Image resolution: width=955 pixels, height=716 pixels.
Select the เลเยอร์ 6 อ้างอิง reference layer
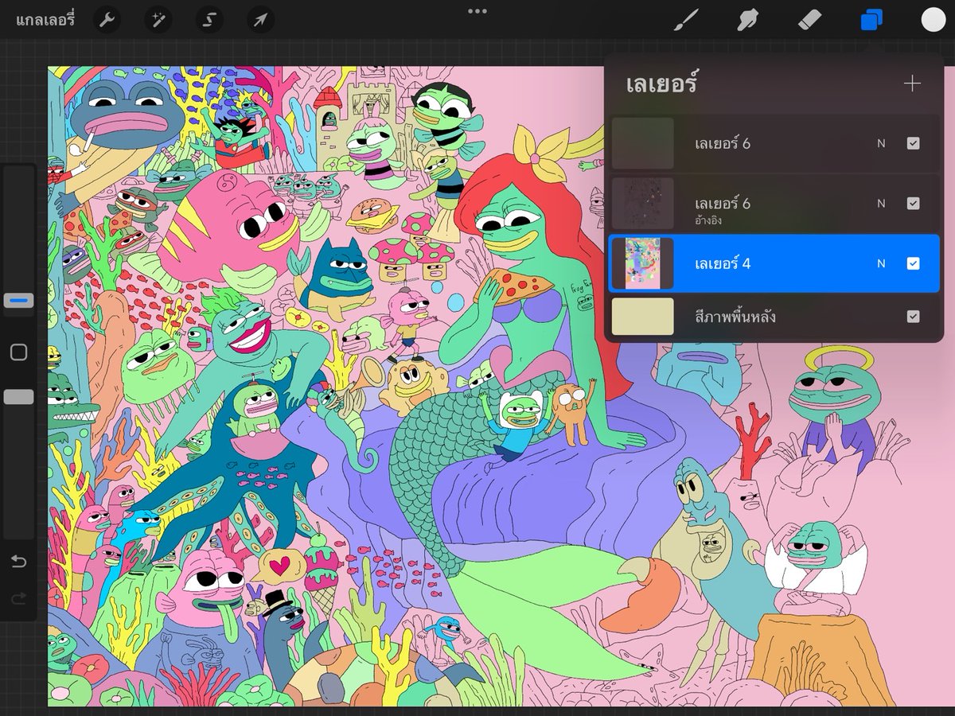pos(774,203)
